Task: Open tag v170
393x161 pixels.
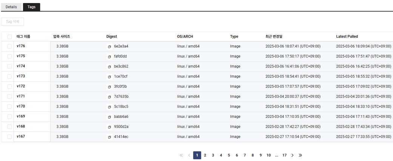Action: click(x=21, y=106)
